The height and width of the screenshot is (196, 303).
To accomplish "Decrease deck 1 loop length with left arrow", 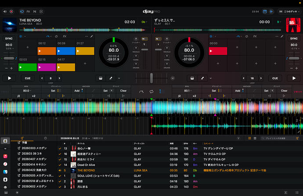I will click(42, 78).
